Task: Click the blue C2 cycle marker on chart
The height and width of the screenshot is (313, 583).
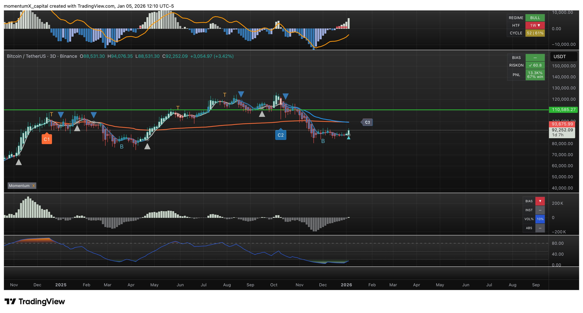Action: pyautogui.click(x=280, y=135)
